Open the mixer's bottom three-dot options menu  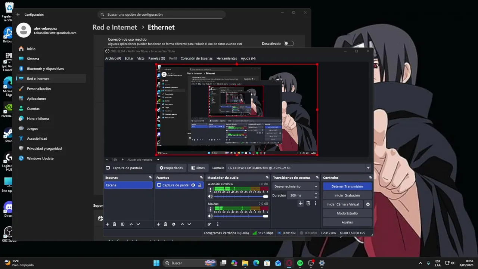[218, 224]
